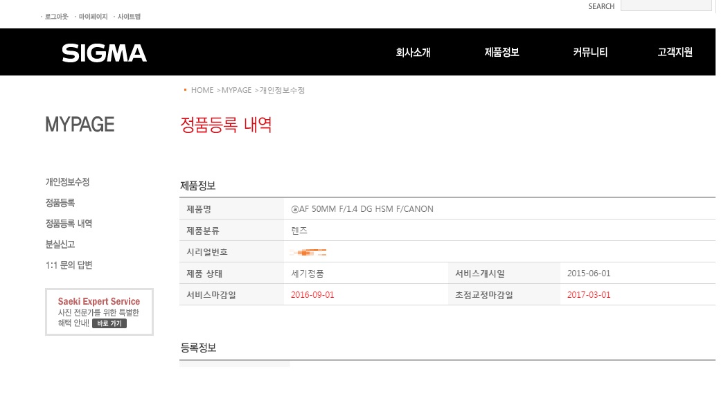Open the 제품정보 menu
The height and width of the screenshot is (394, 728).
[501, 52]
